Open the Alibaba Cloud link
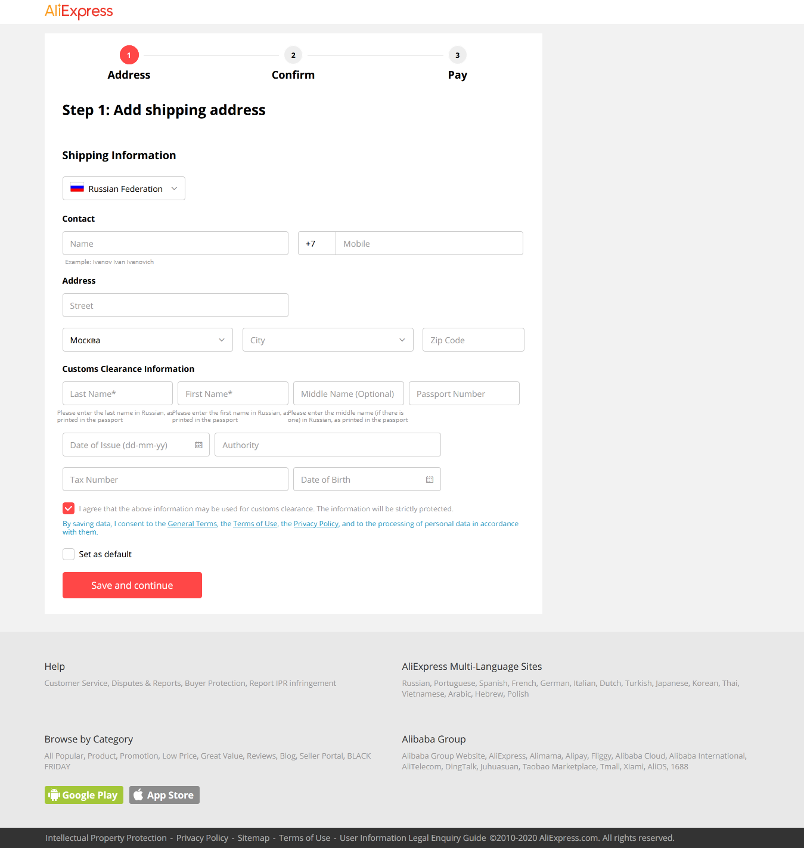 point(640,756)
